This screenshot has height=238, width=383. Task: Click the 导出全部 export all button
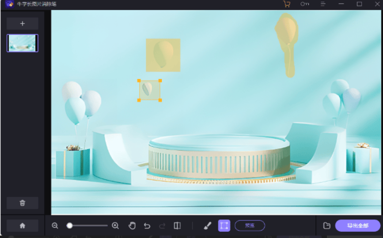click(x=357, y=226)
